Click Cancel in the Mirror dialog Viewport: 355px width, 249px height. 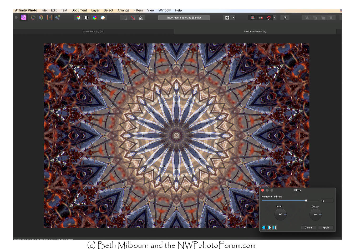pos(308,228)
